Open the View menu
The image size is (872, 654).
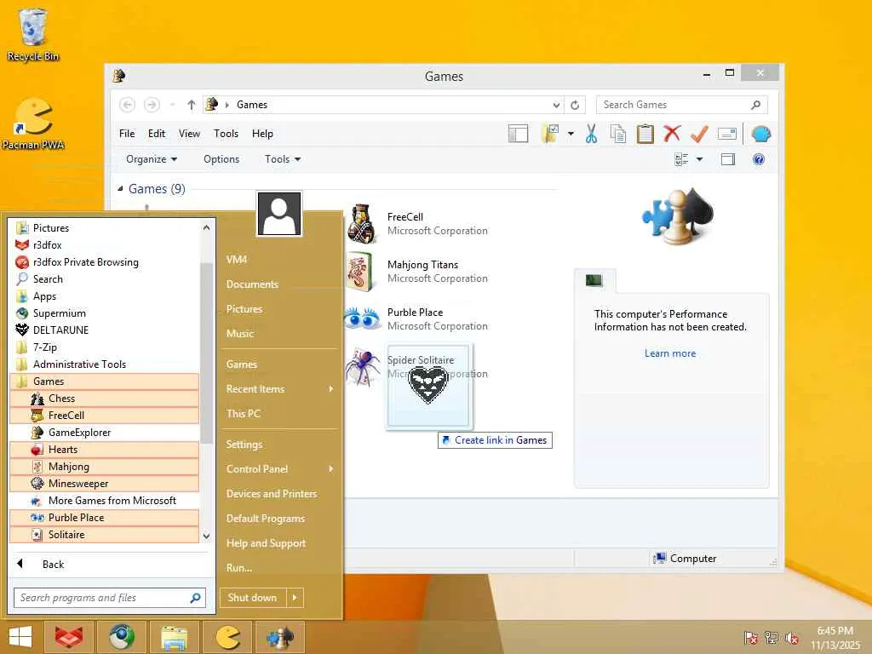coord(189,134)
